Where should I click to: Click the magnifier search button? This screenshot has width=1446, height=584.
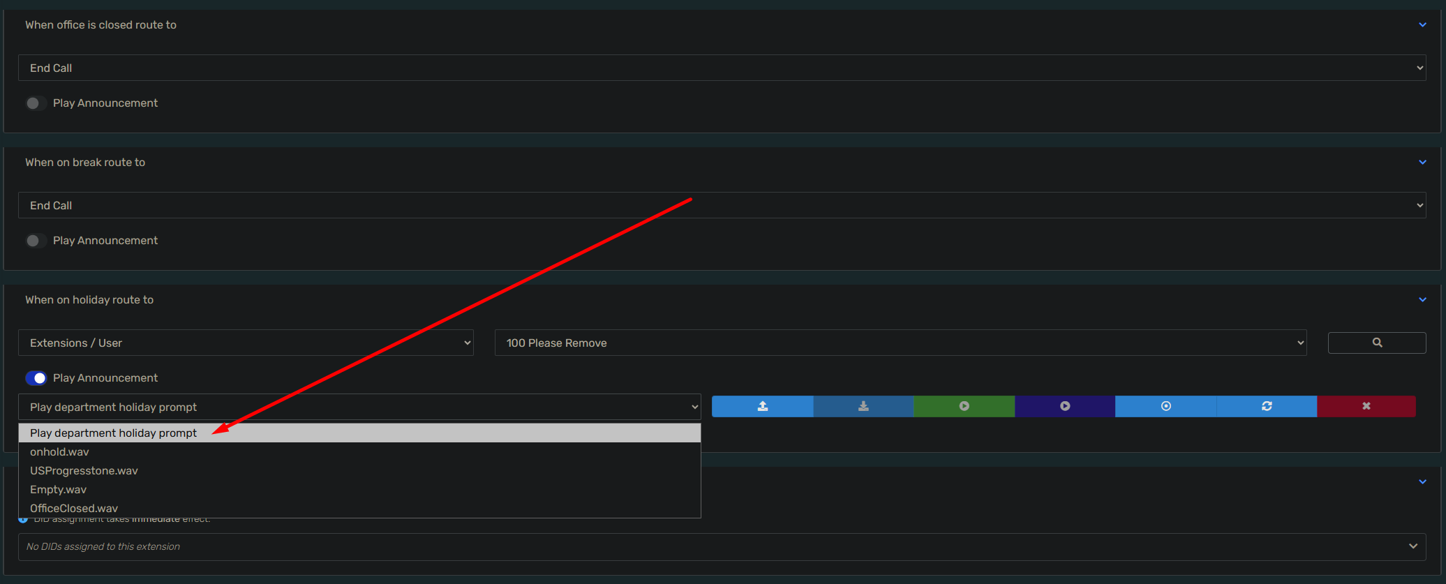point(1377,343)
